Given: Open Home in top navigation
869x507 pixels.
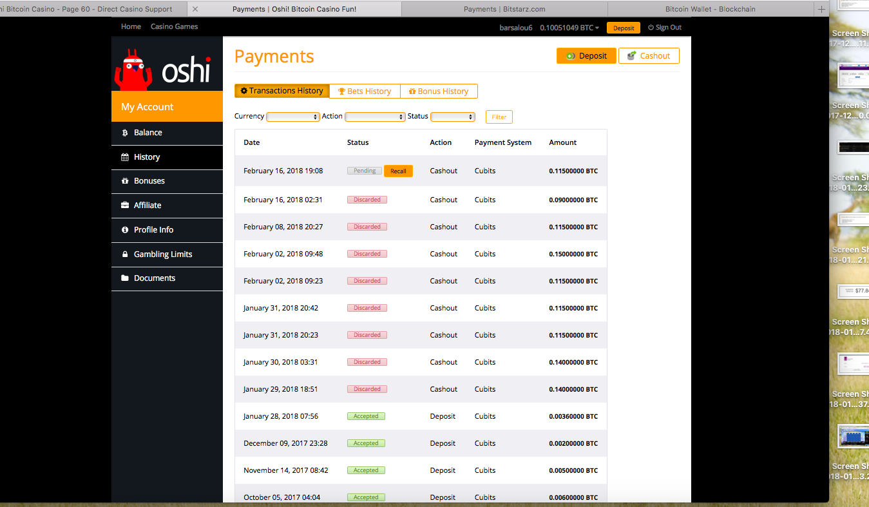Looking at the screenshot, I should click(x=131, y=26).
